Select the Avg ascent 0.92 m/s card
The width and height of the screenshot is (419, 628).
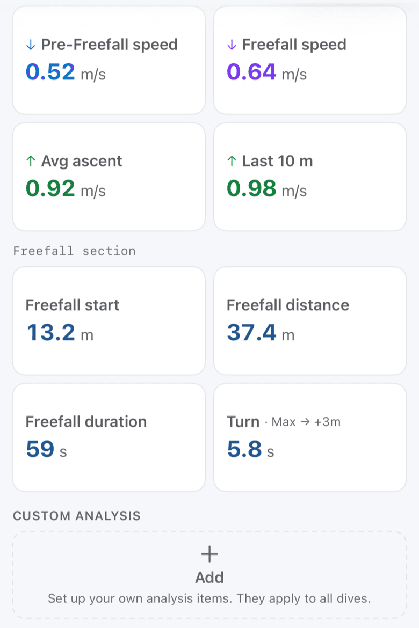point(109,177)
